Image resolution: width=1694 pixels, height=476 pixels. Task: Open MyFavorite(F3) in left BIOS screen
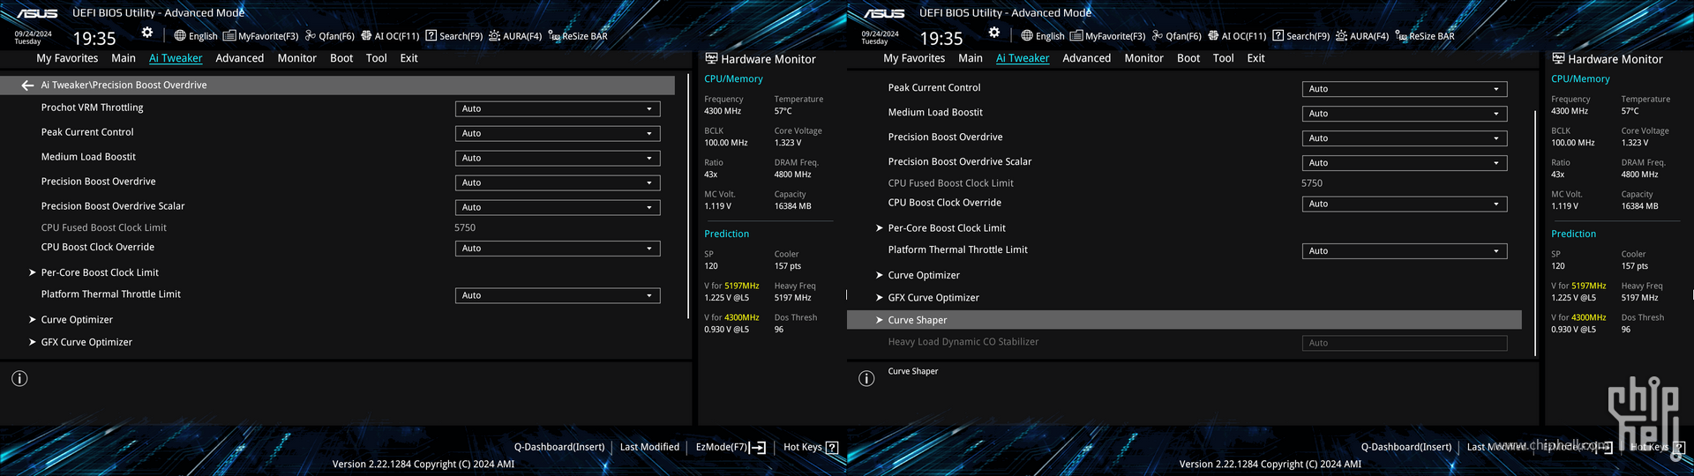261,36
